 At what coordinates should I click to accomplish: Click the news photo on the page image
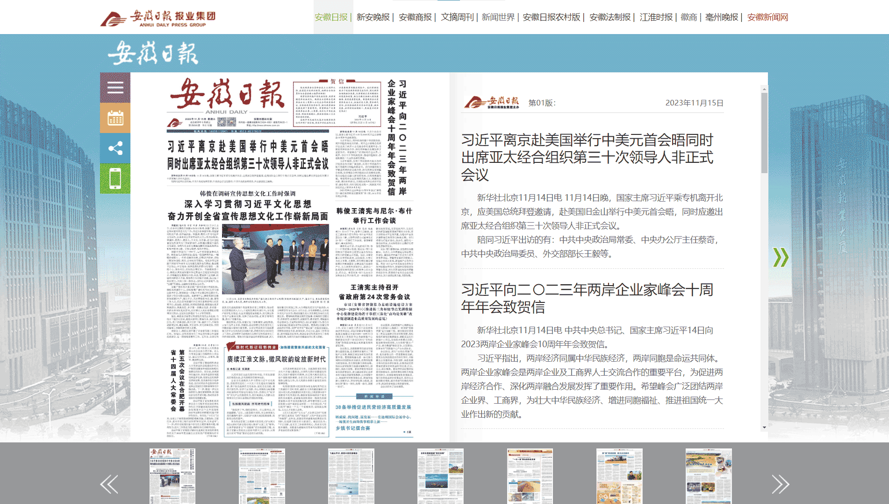(275, 259)
